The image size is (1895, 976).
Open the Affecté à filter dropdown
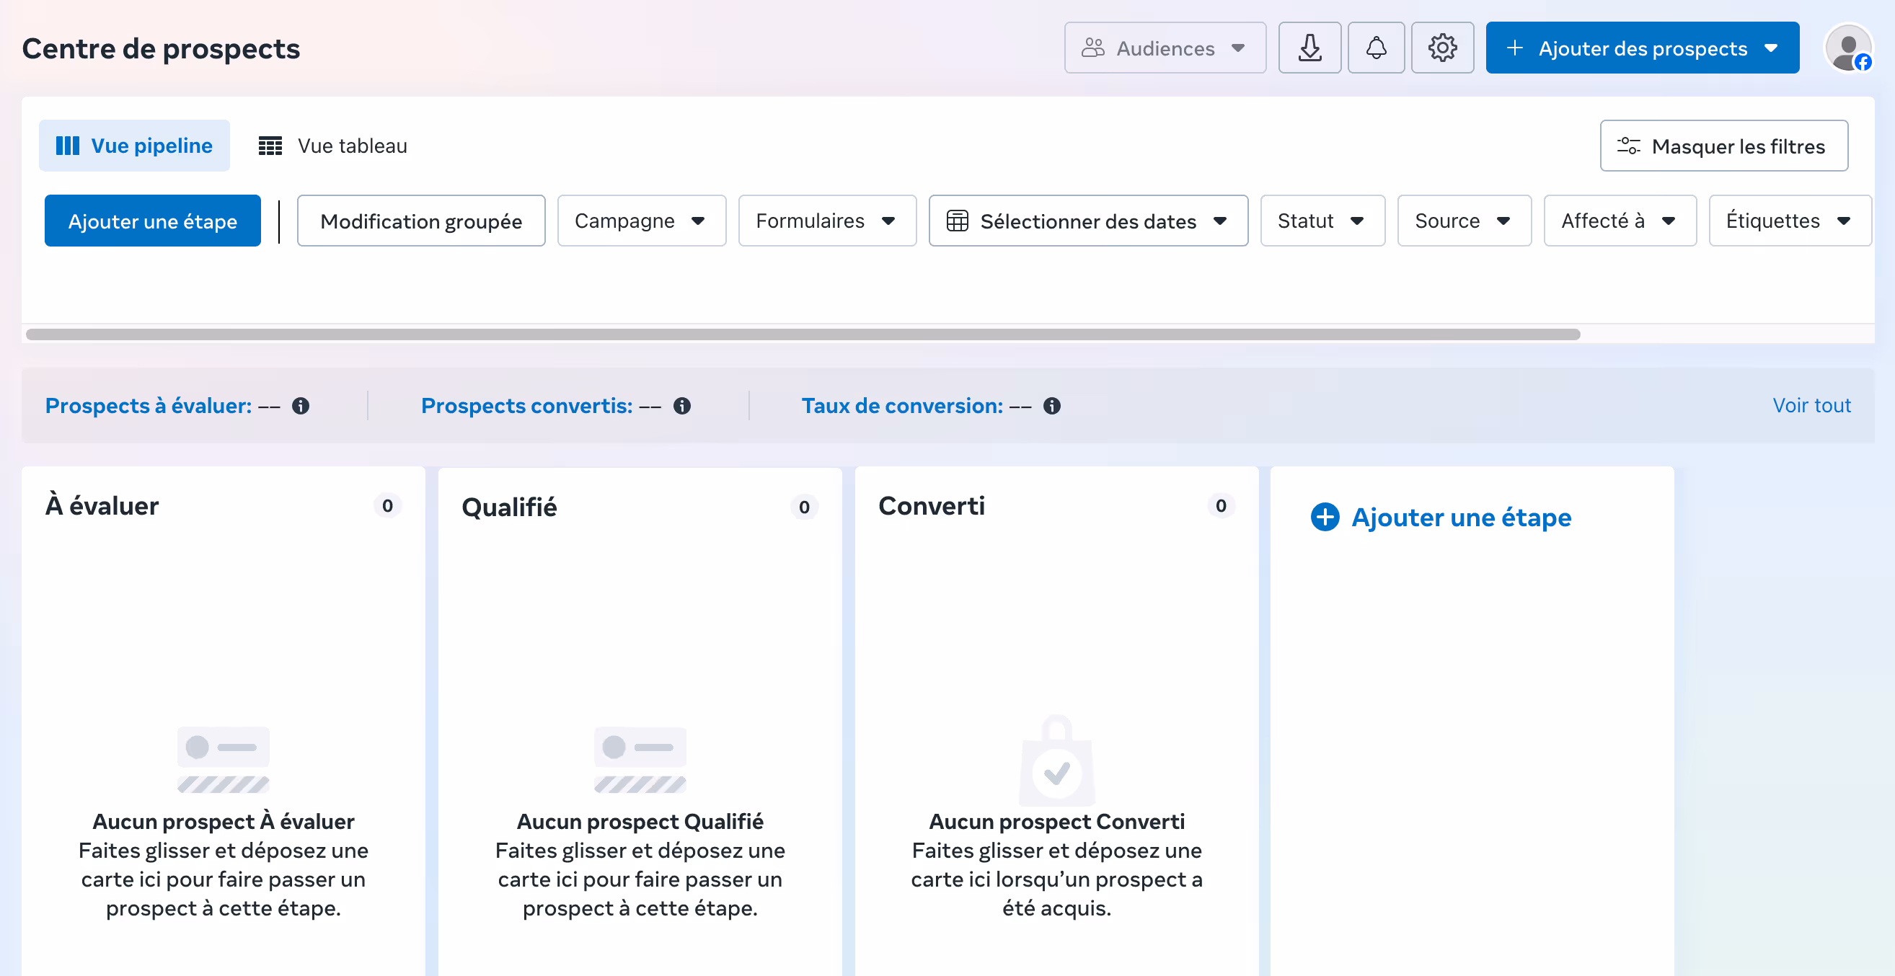[x=1620, y=221]
